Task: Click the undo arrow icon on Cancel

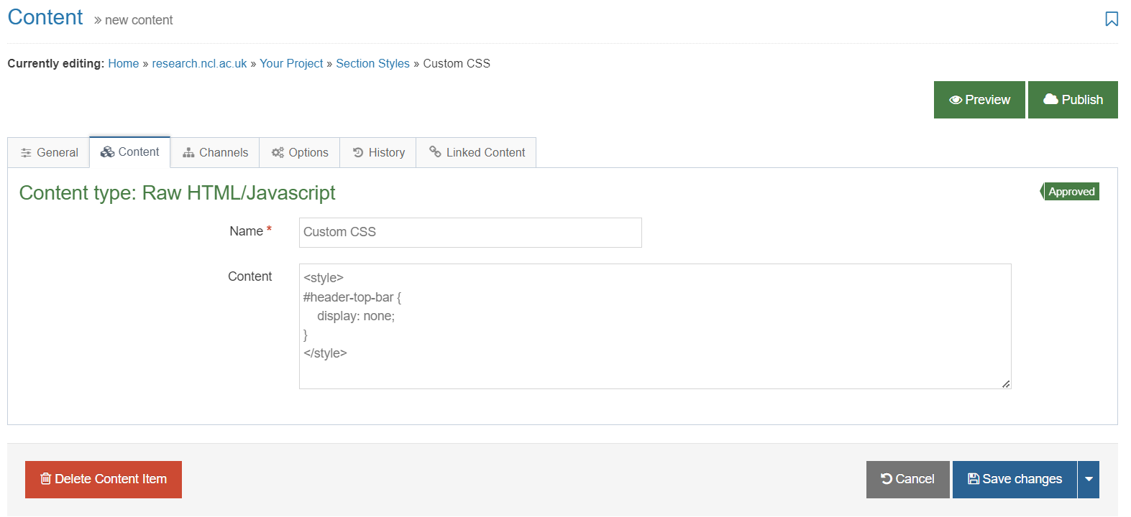Action: click(x=886, y=479)
